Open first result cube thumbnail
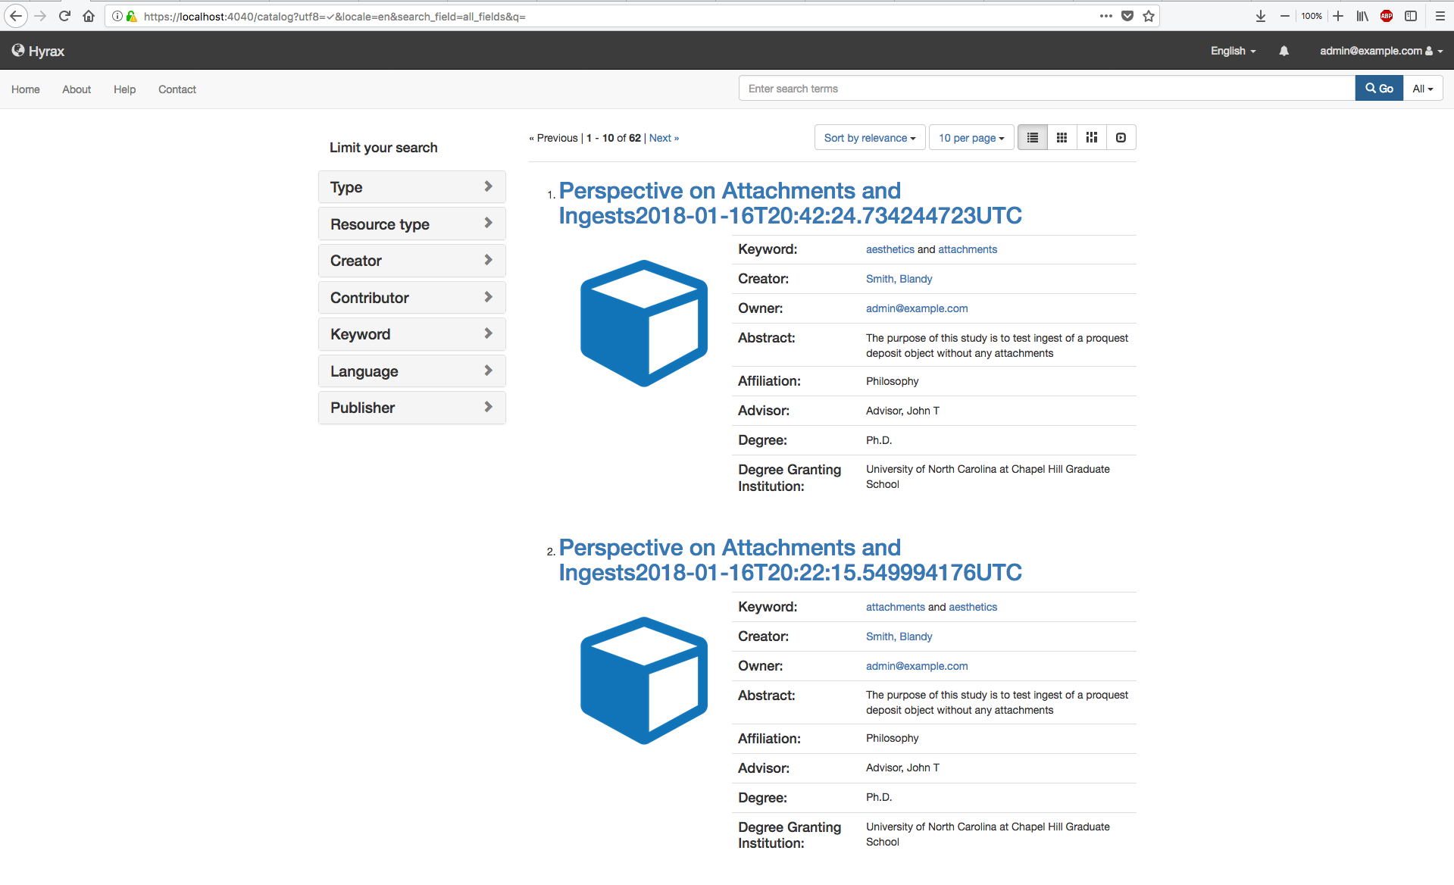The image size is (1454, 885). (x=644, y=324)
